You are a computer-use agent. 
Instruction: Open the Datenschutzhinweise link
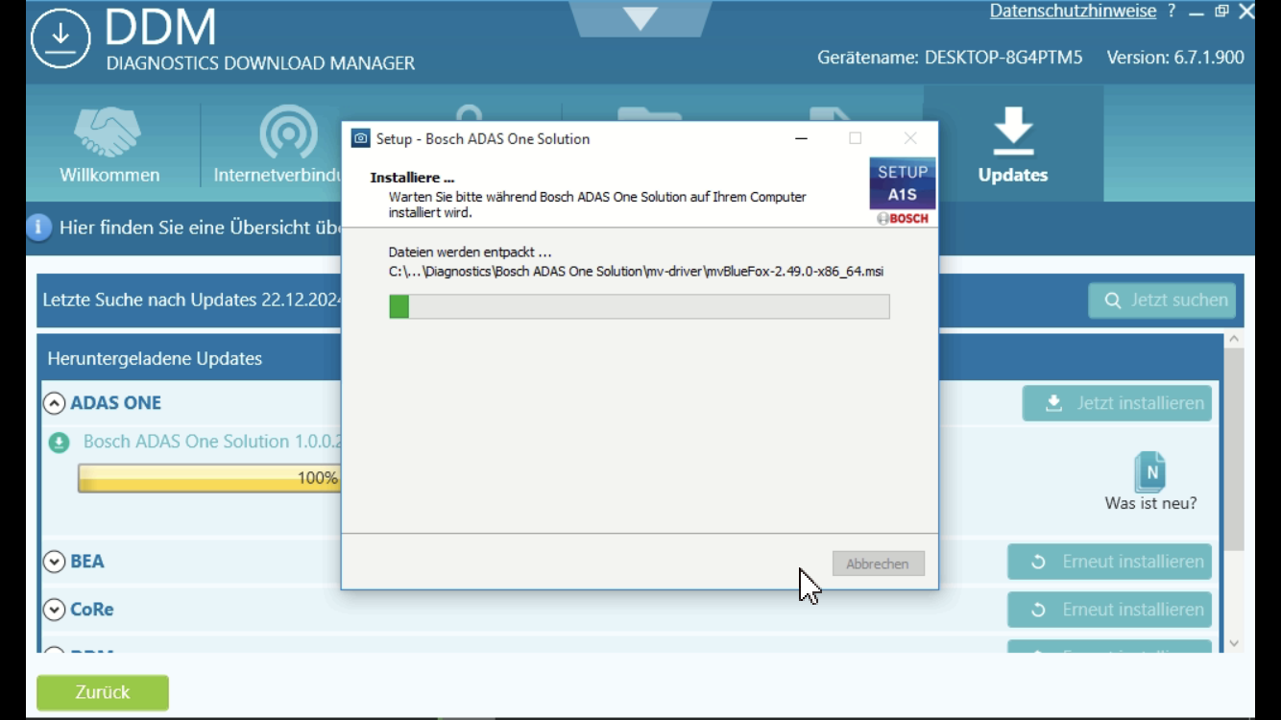[x=1073, y=12]
